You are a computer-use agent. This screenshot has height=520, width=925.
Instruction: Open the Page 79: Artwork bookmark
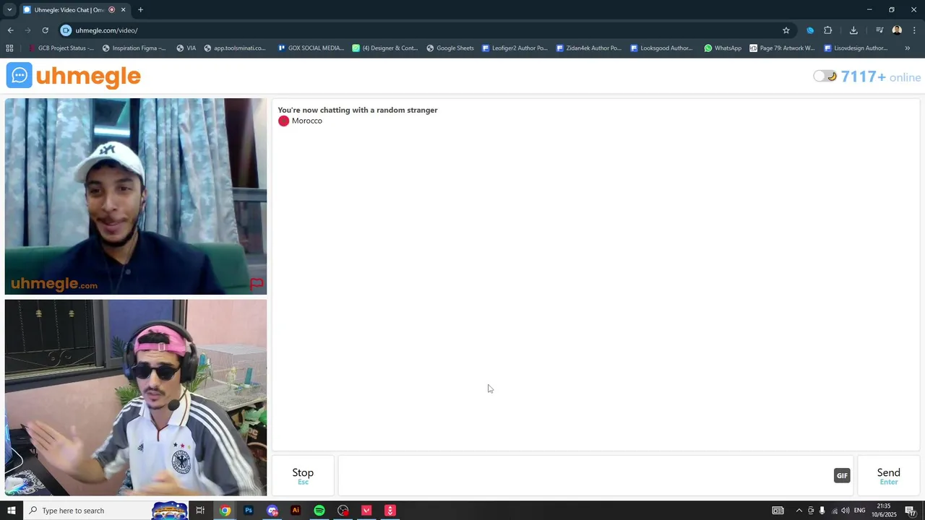(782, 48)
